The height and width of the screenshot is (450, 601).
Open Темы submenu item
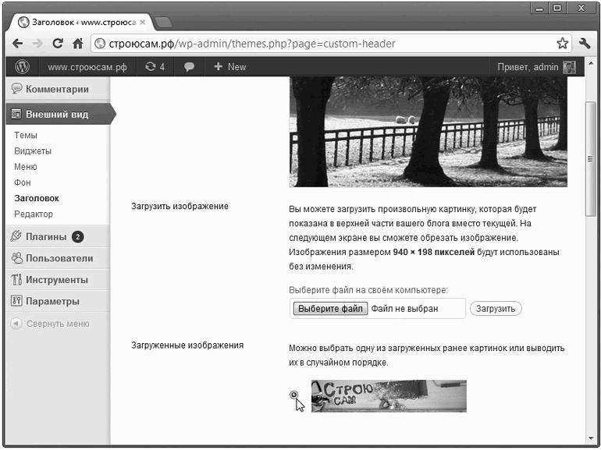(26, 135)
